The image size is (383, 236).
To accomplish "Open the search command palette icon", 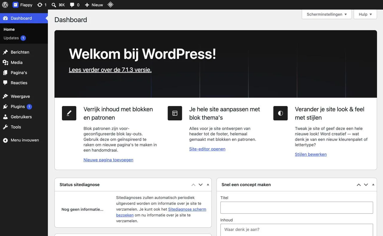I will tap(54, 5).
